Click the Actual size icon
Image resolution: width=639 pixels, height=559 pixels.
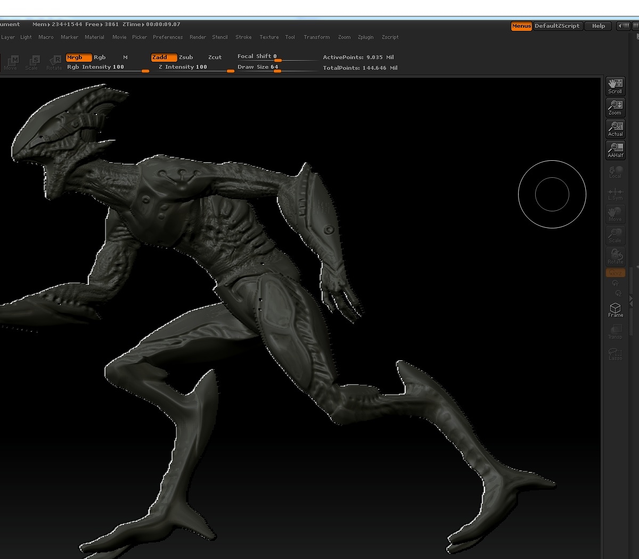pyautogui.click(x=615, y=129)
